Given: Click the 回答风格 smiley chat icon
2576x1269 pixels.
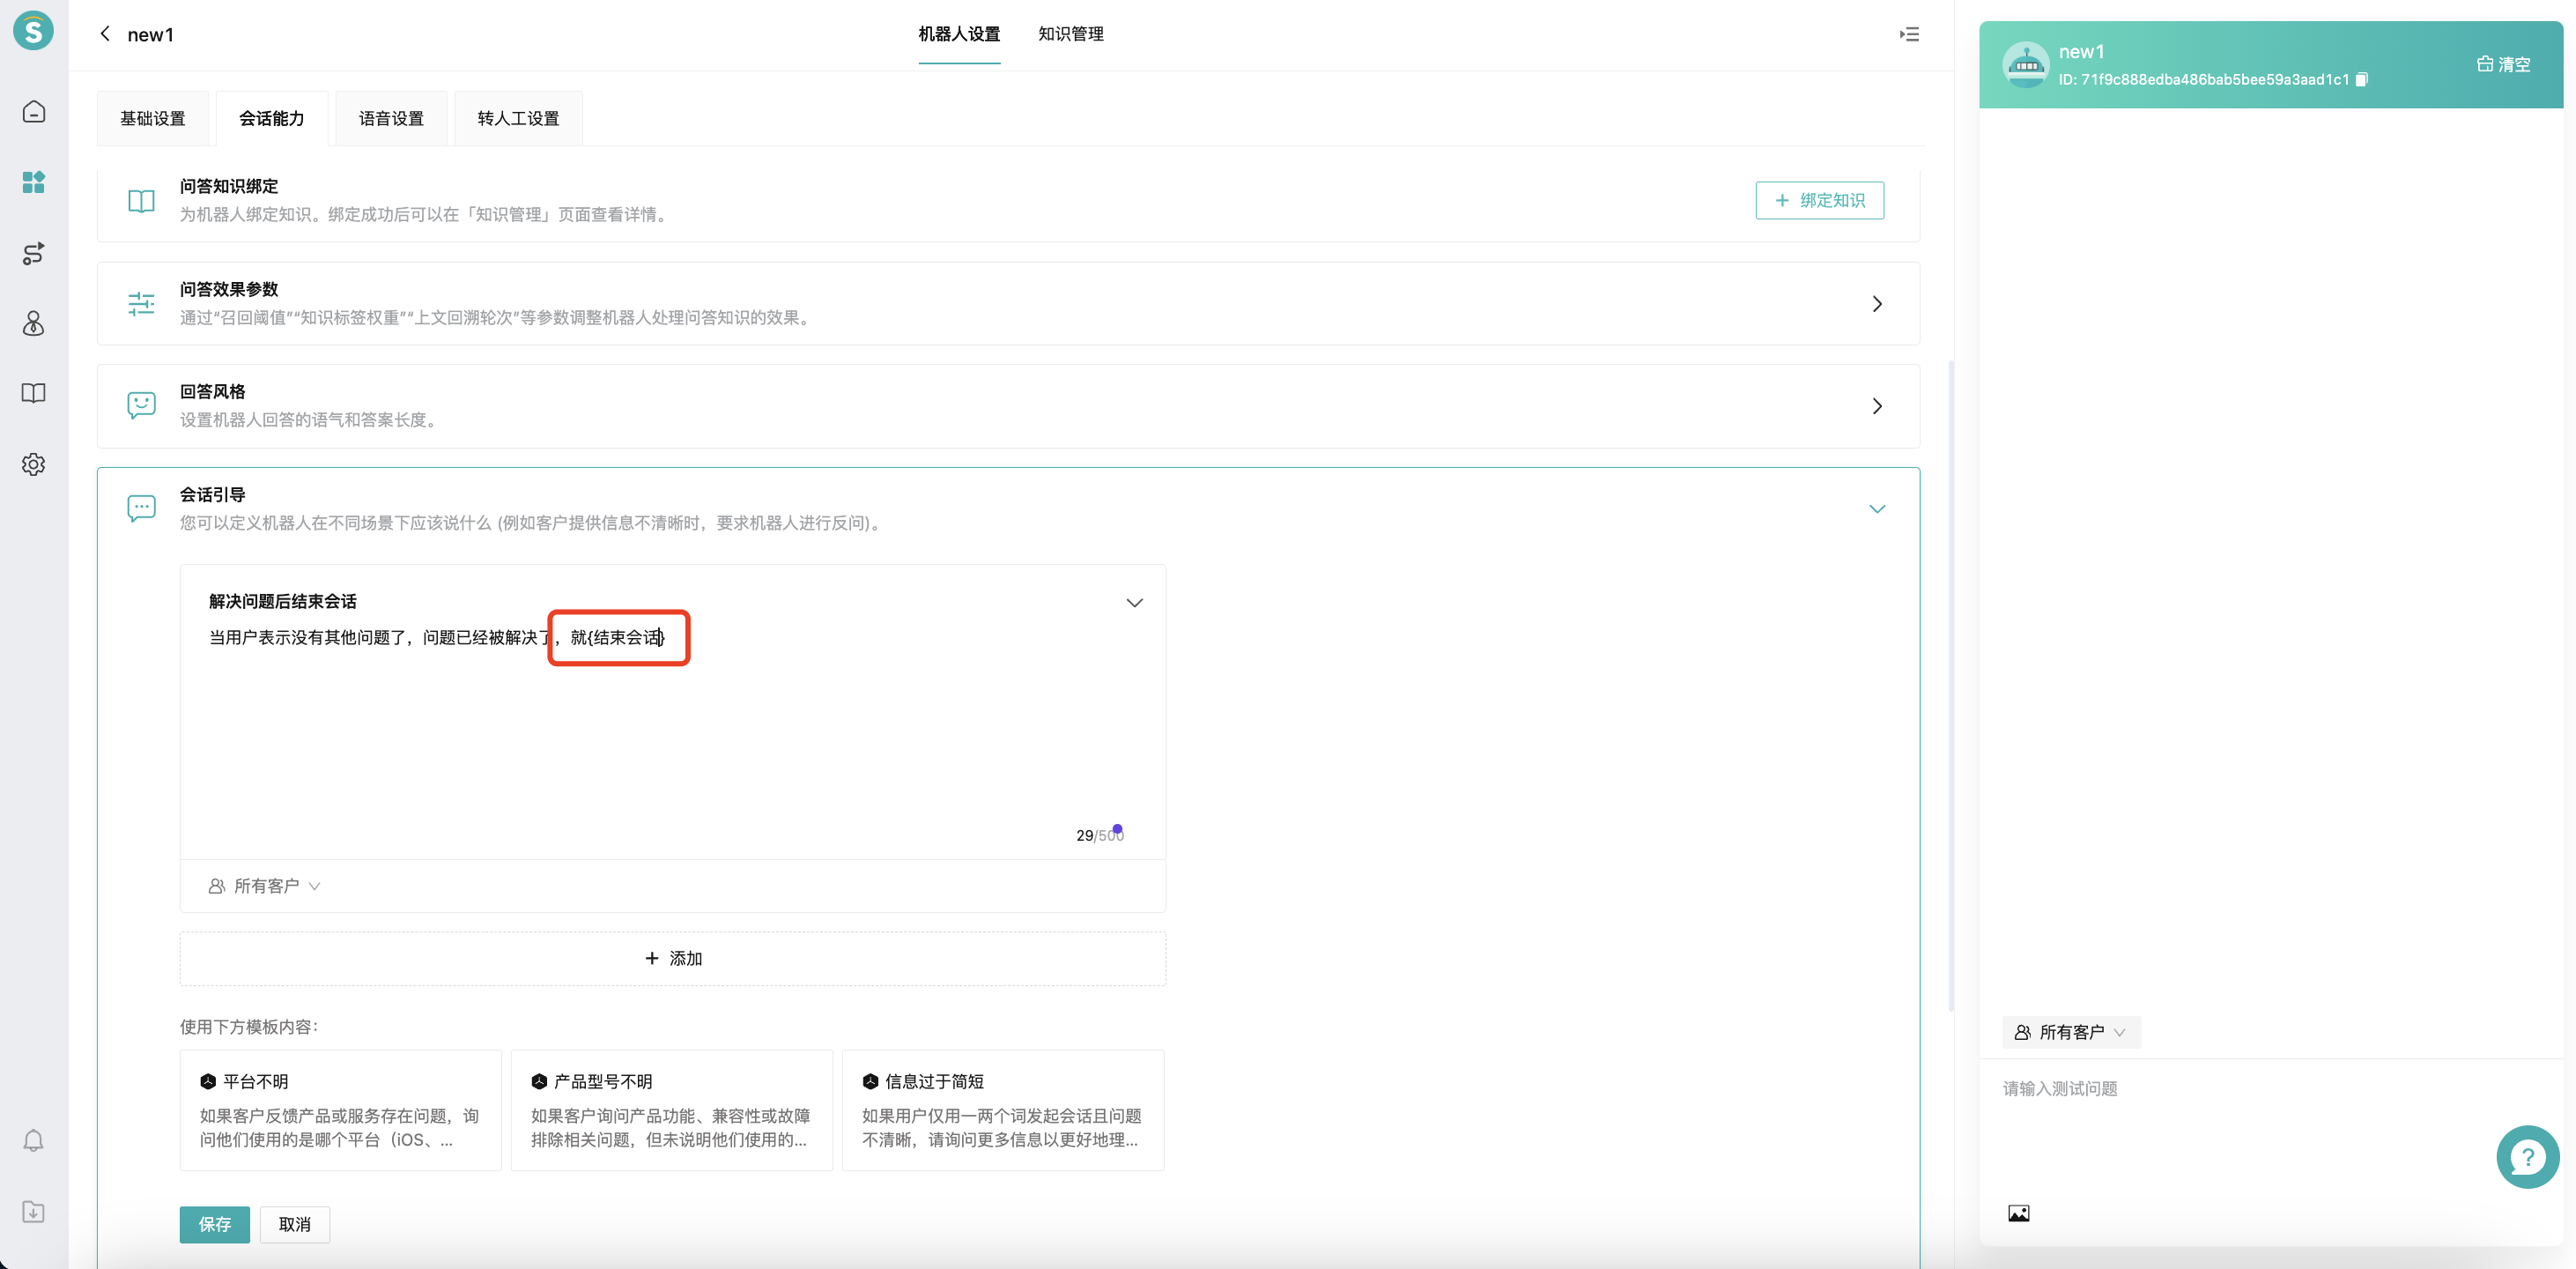Looking at the screenshot, I should (142, 405).
